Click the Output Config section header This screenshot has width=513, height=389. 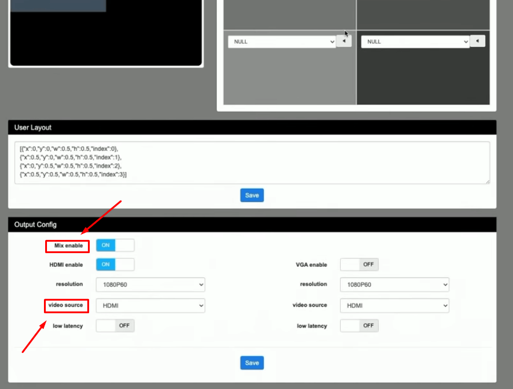point(252,224)
